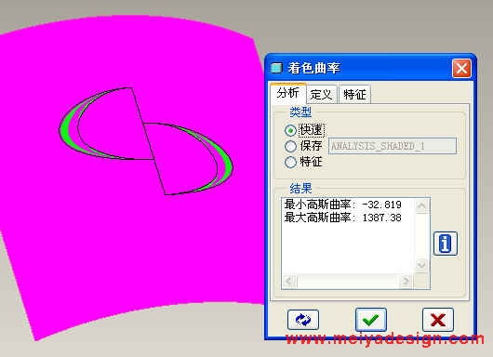Screen dimensions: 493x357
Task: Open the 特征 tab
Action: tap(354, 94)
